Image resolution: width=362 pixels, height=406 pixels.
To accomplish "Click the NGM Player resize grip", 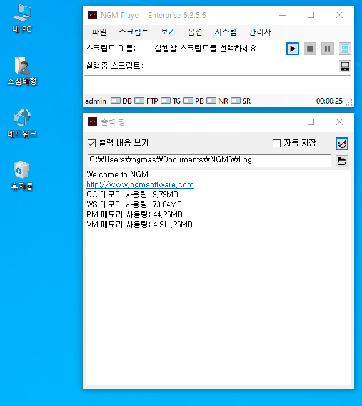I will 349,103.
